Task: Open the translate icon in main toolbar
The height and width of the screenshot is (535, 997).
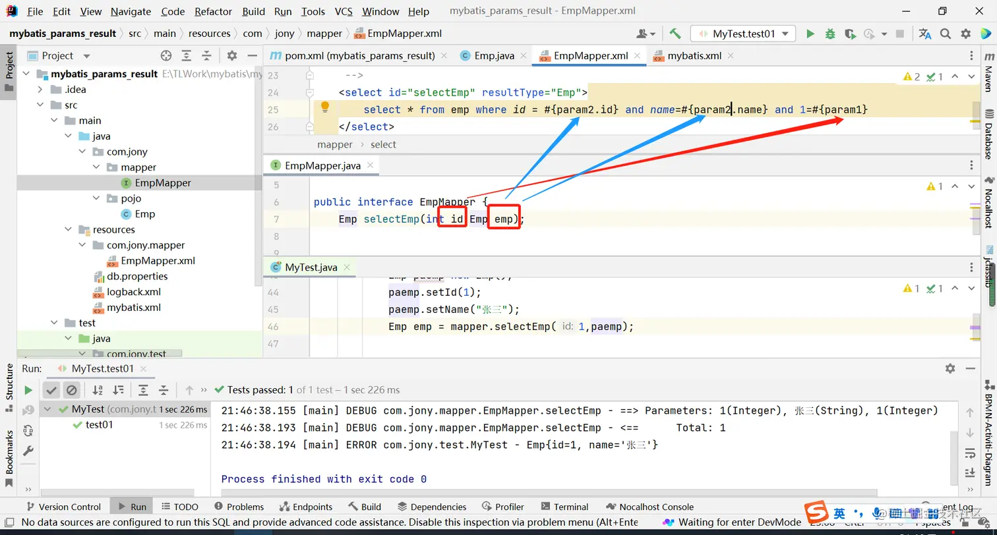Action: pos(925,34)
